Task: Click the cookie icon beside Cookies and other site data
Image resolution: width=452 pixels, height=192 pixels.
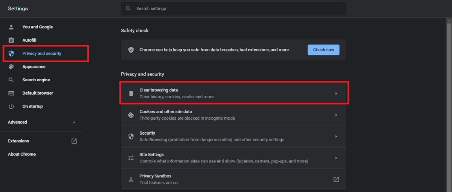Action: [131, 115]
